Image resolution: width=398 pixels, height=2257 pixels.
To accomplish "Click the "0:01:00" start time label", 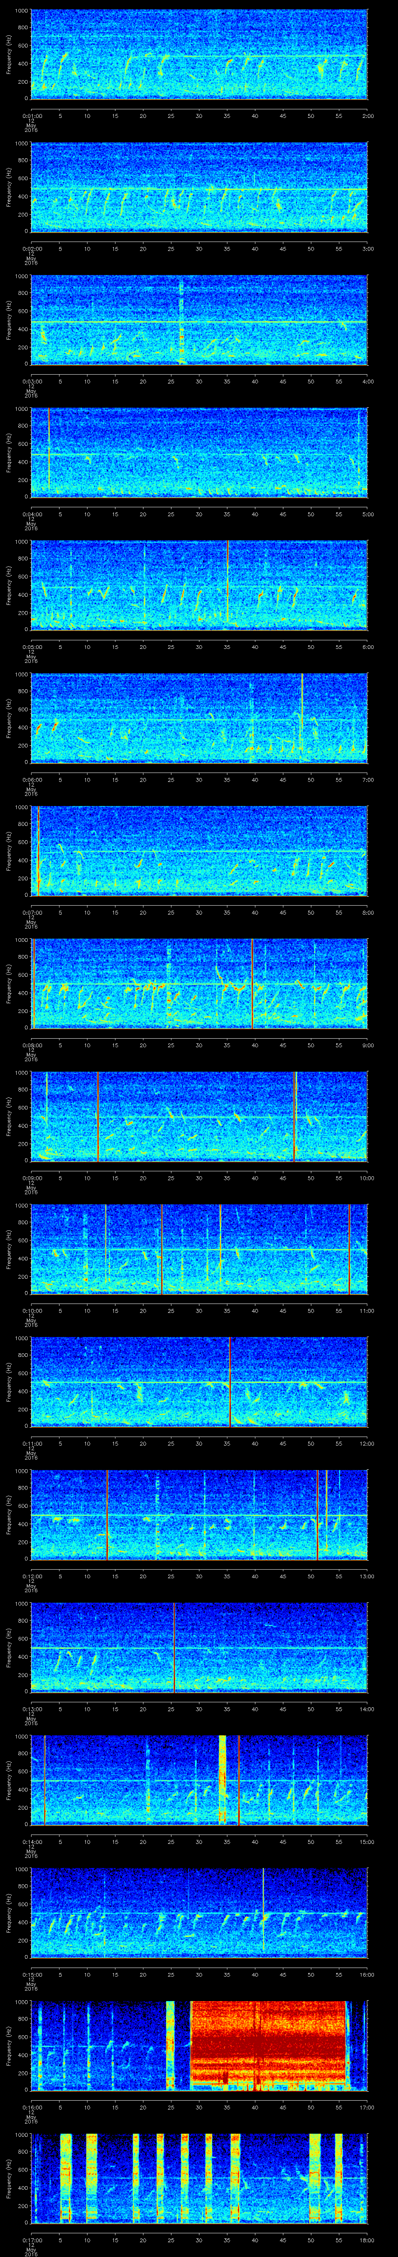I will point(31,115).
